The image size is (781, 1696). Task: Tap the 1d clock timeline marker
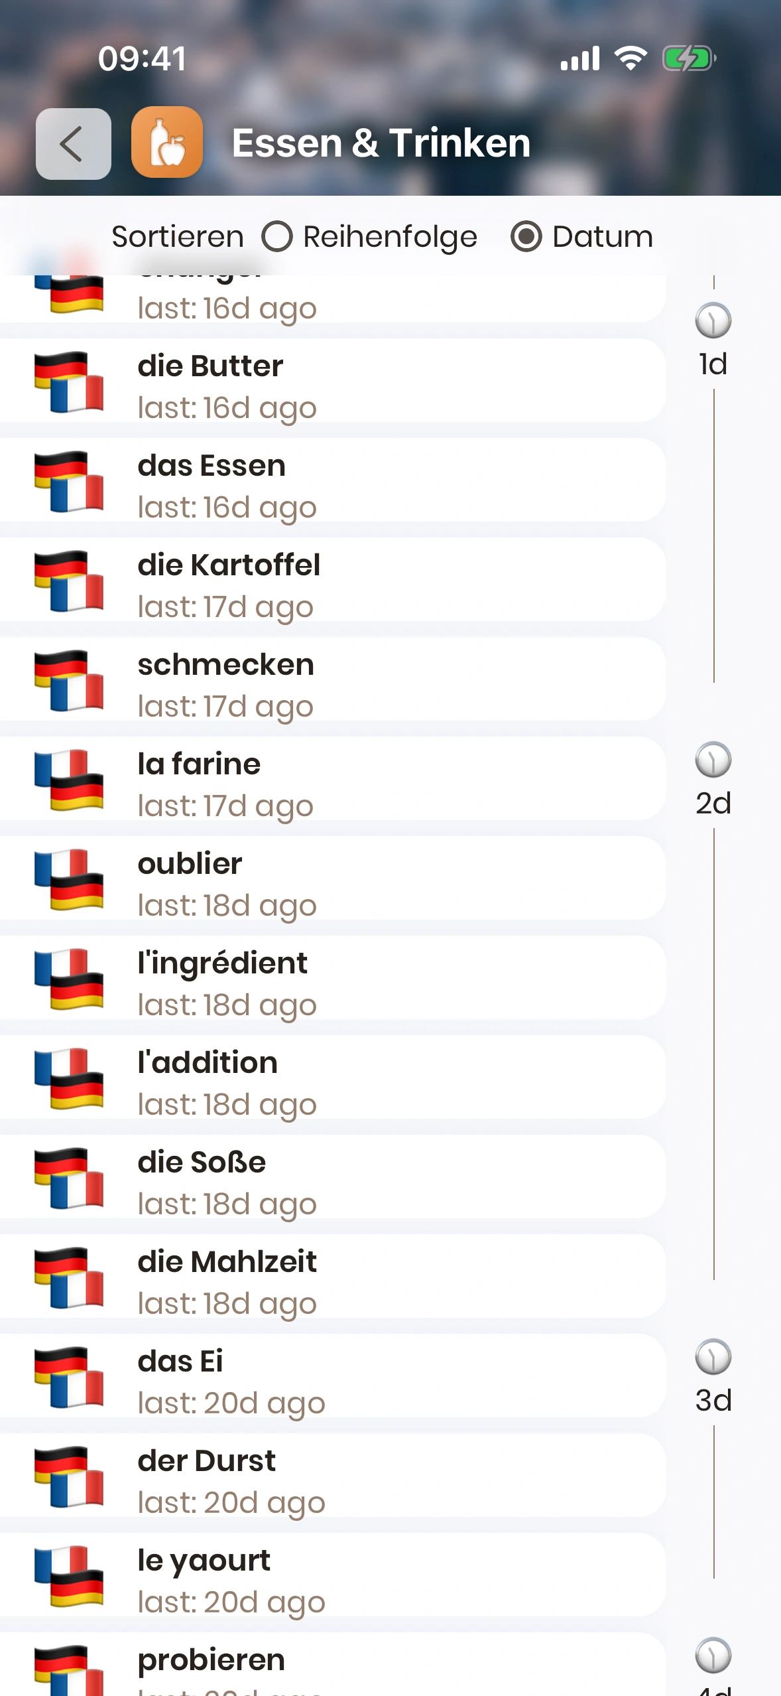click(713, 321)
